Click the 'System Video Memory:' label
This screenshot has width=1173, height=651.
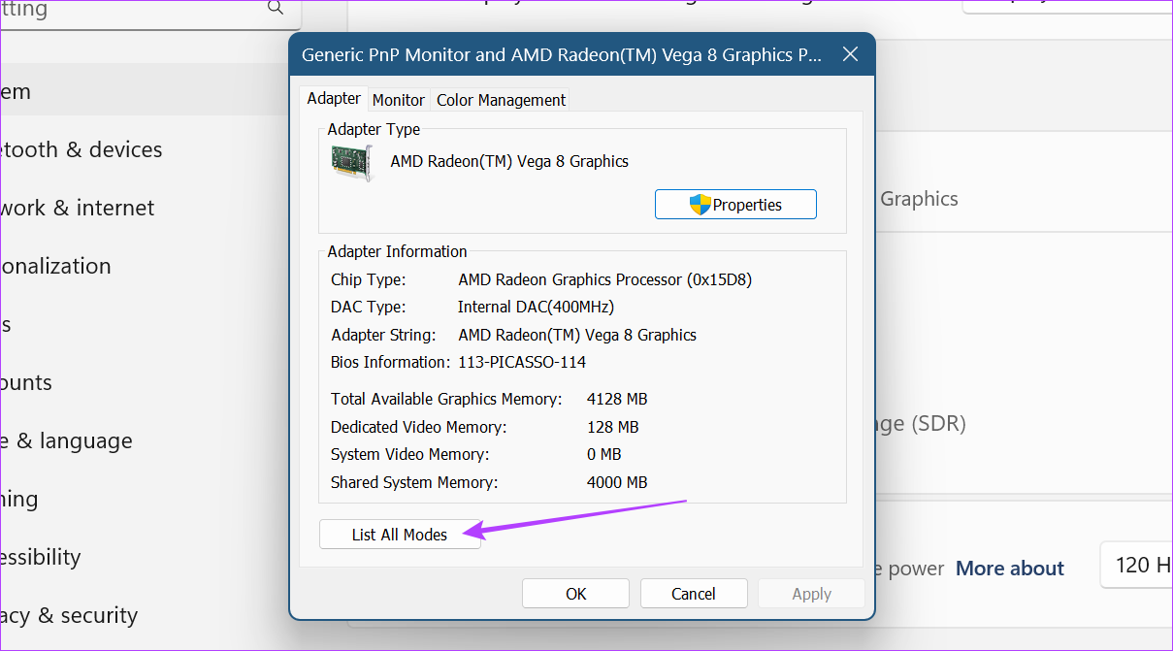pos(410,454)
